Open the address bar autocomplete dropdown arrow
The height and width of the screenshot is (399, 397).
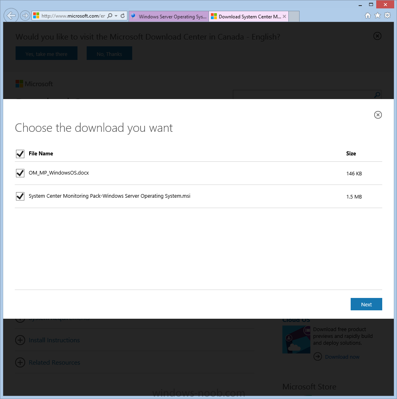pyautogui.click(x=116, y=16)
